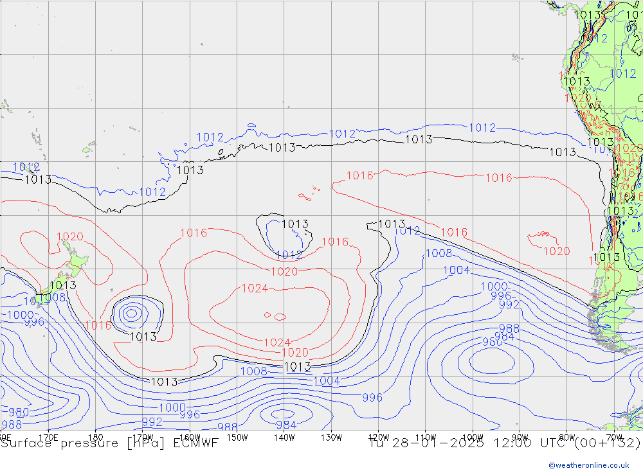Click the 996 isobar label near 120W
The height and width of the screenshot is (471, 643).
point(372,398)
